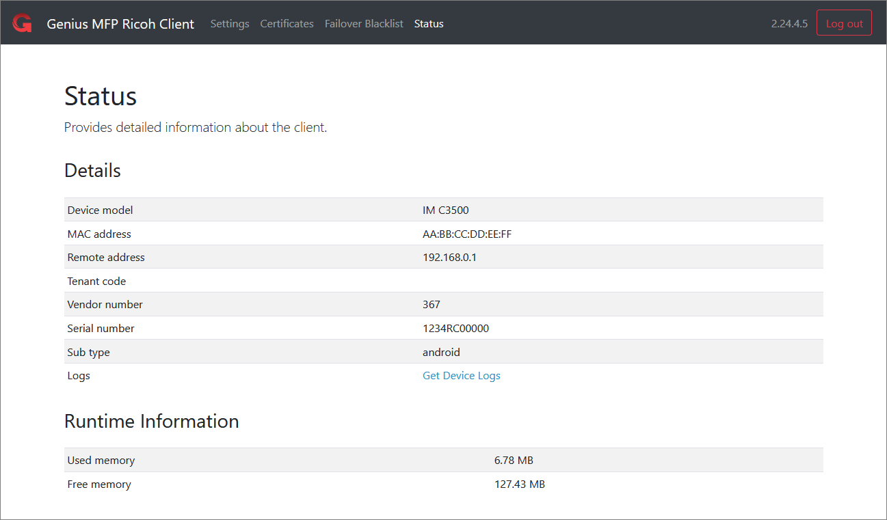The height and width of the screenshot is (520, 887).
Task: Click the Serial number label
Action: click(101, 328)
